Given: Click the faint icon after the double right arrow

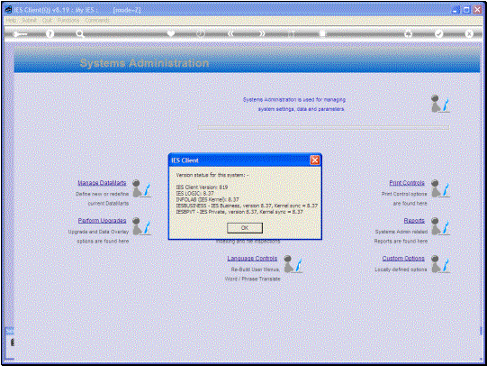Looking at the screenshot, I should pos(291,33).
